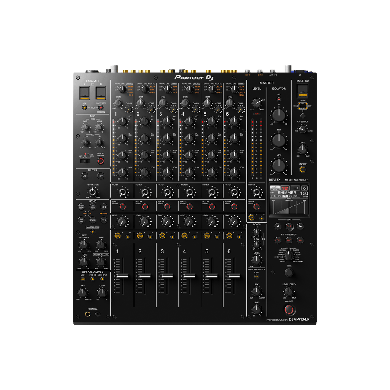
Task: Select the LPF filter button
Action: click(x=85, y=176)
